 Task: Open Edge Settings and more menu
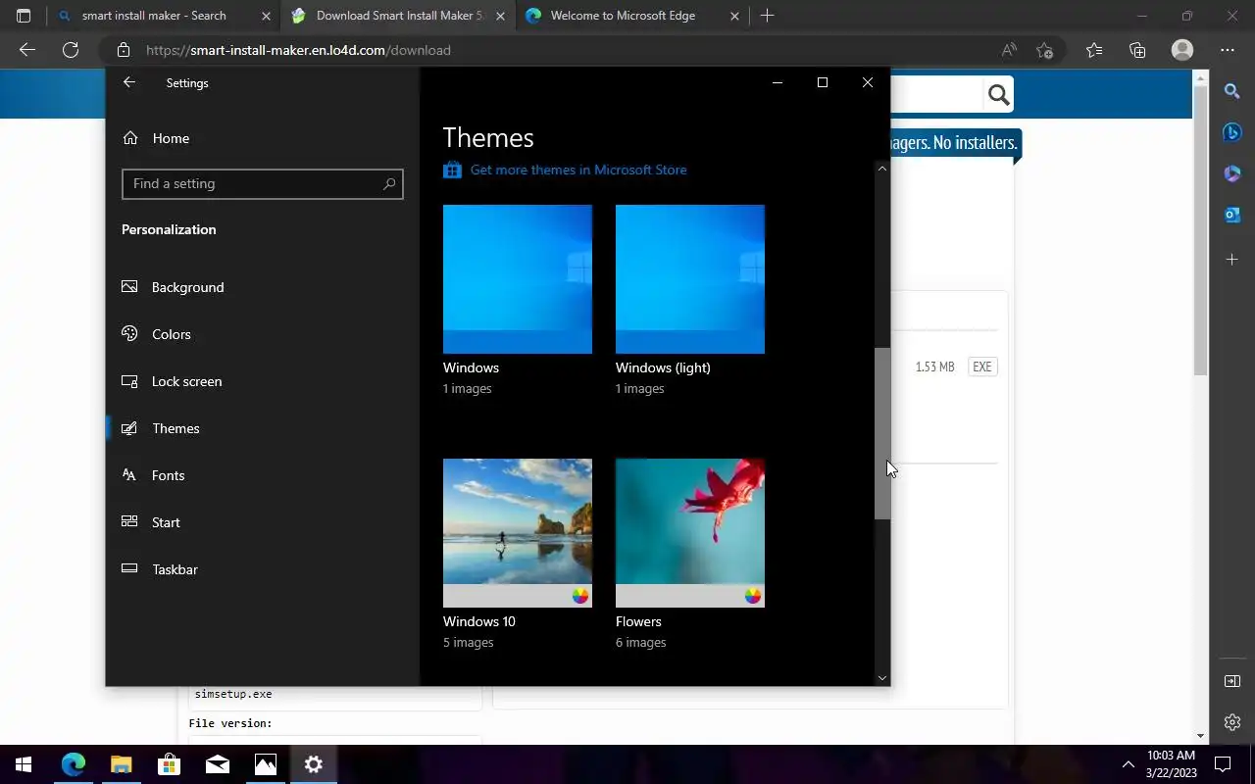pos(1228,50)
